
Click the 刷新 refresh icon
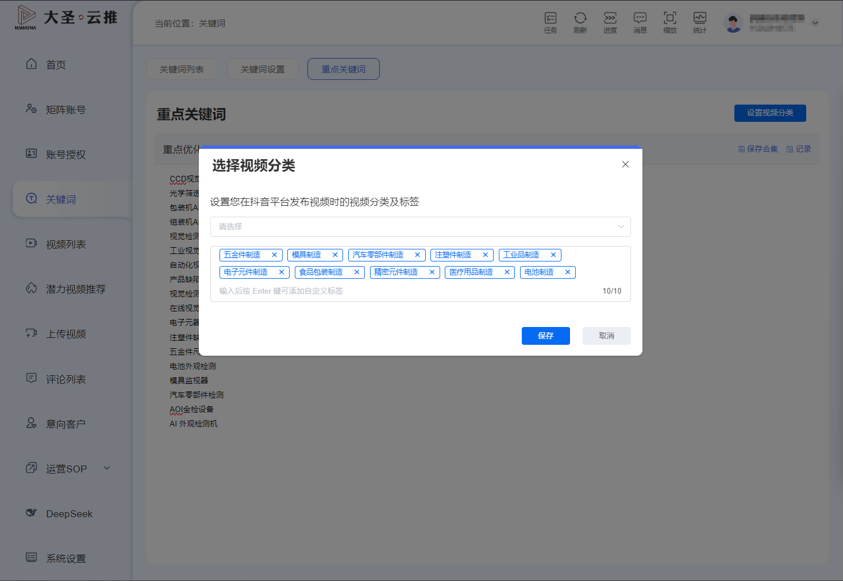(x=580, y=22)
